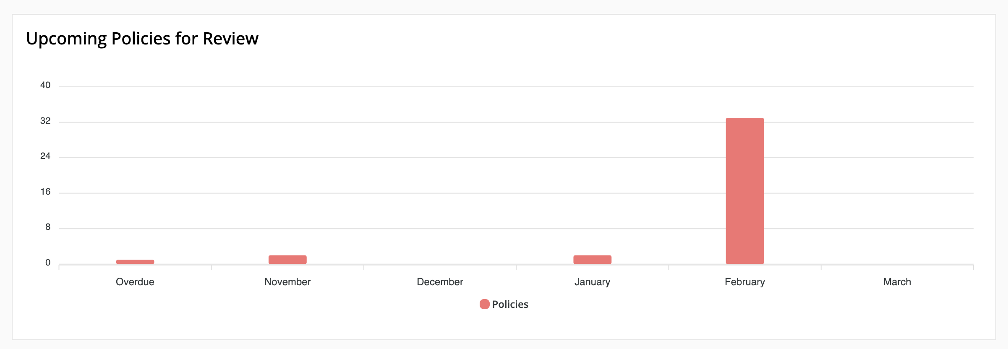The height and width of the screenshot is (349, 1008).
Task: Click the 8 value on the y-axis
Action: (x=48, y=227)
